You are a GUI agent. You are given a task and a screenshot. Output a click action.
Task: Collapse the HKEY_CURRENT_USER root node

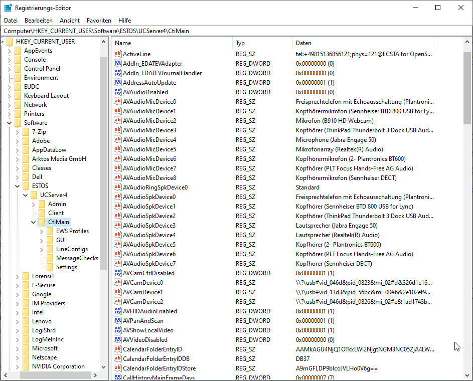(3, 42)
